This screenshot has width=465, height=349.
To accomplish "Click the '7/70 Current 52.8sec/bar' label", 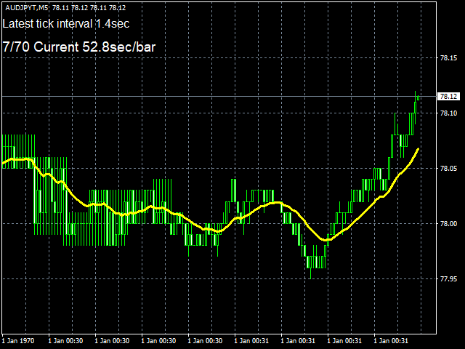I will tap(79, 47).
